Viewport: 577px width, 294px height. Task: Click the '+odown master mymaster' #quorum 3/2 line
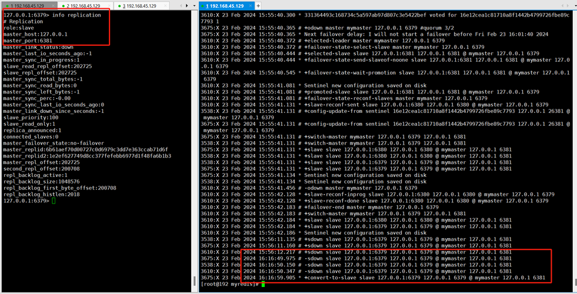point(328,28)
